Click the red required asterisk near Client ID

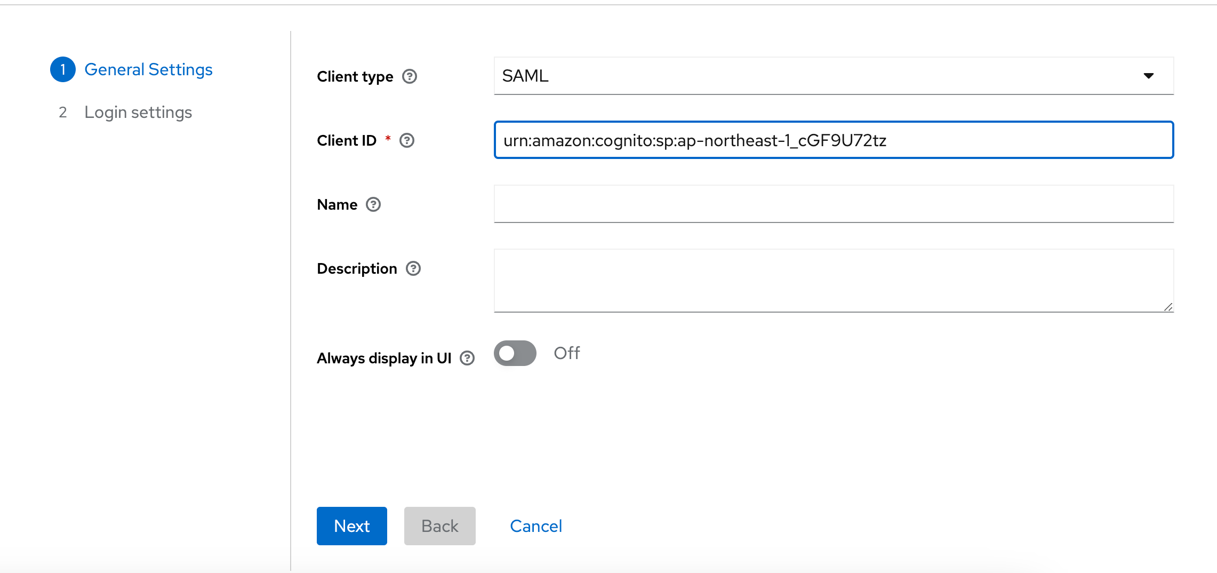tap(388, 138)
